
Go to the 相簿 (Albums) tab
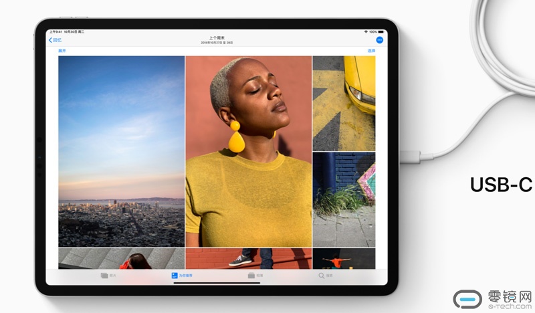click(x=255, y=275)
